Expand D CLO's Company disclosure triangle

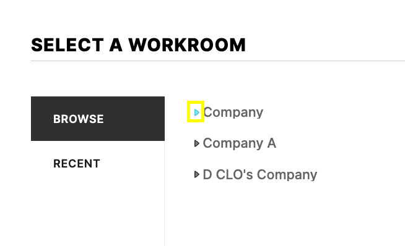pyautogui.click(x=197, y=174)
